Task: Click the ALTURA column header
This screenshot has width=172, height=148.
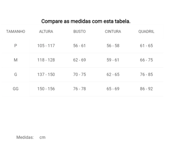Action: (x=46, y=32)
